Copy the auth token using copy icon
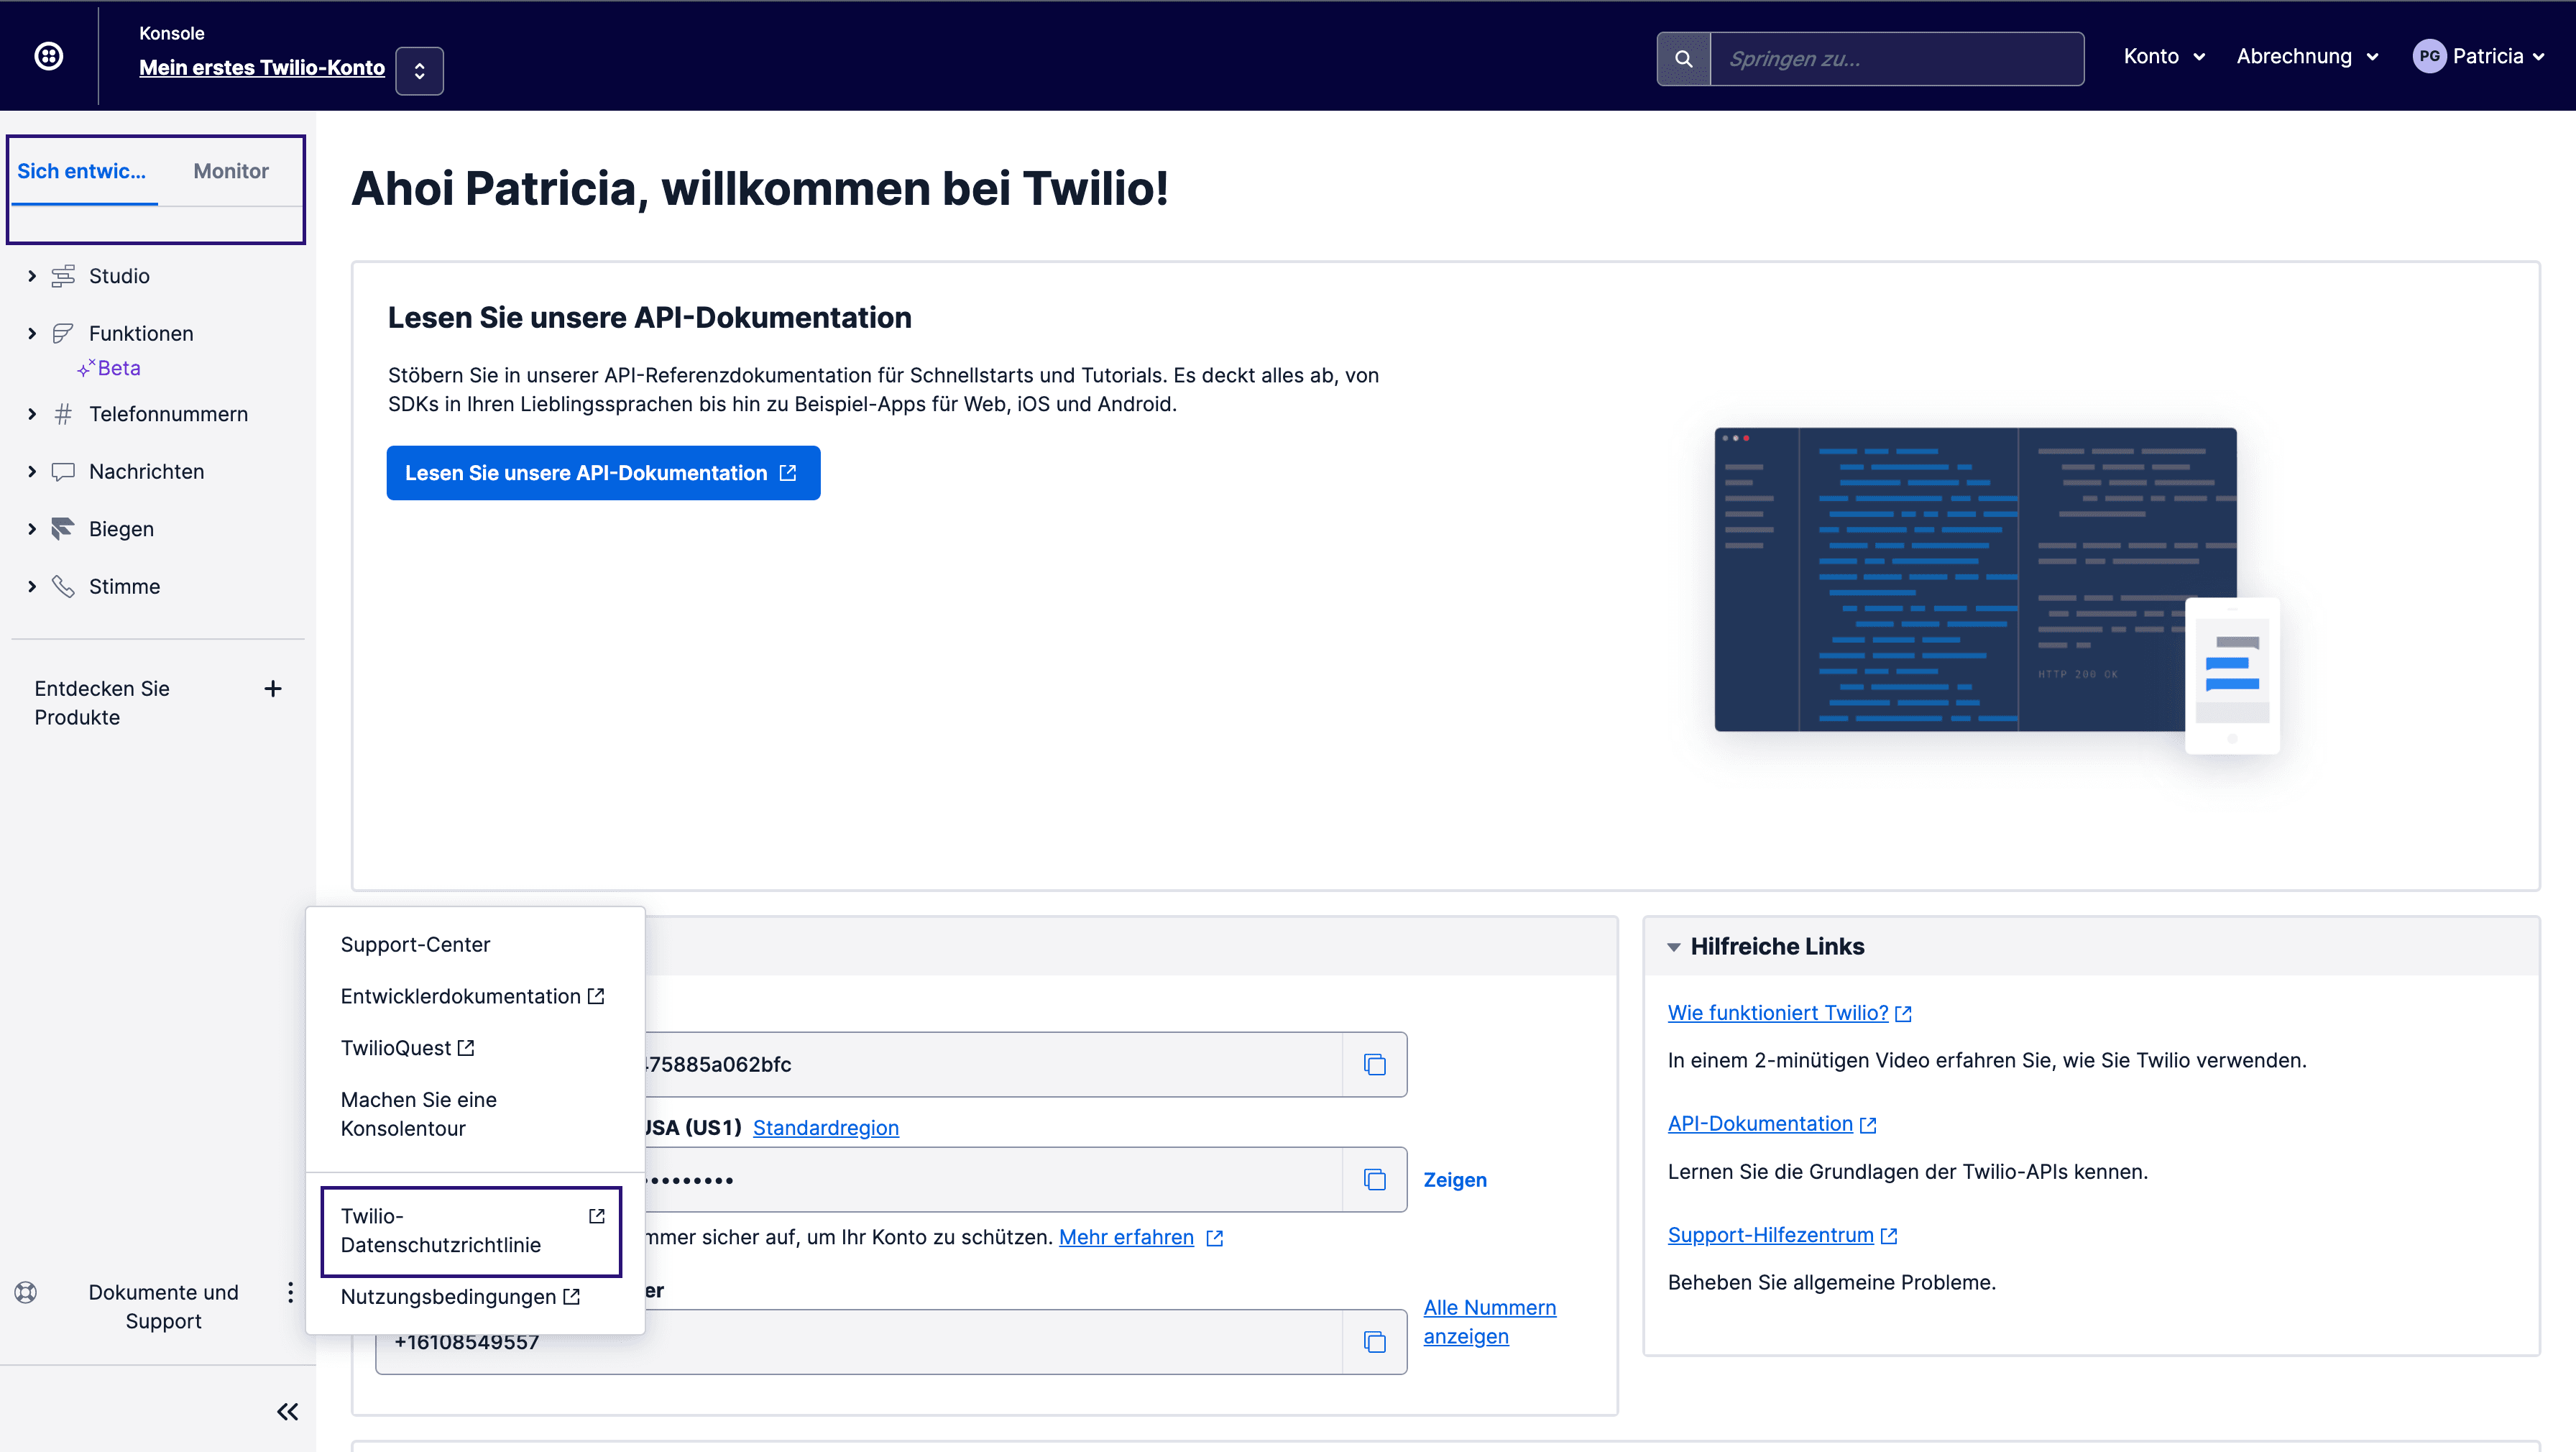Image resolution: width=2576 pixels, height=1452 pixels. (x=1374, y=1180)
